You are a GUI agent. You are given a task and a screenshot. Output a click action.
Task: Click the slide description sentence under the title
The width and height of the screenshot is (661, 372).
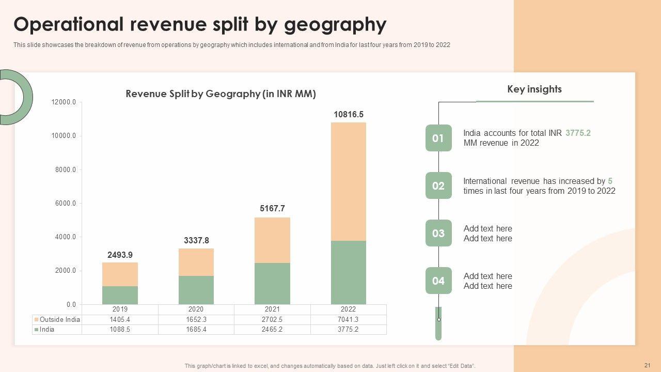(x=232, y=45)
